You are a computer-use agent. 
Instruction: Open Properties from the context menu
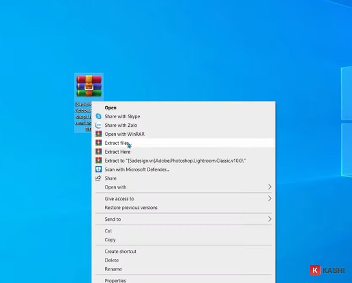coord(115,280)
